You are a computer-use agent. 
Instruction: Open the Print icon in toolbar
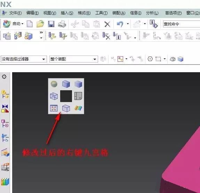62,24
